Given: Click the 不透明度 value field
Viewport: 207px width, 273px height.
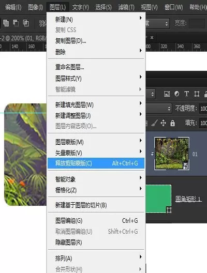Looking at the screenshot, I should coord(203,109).
